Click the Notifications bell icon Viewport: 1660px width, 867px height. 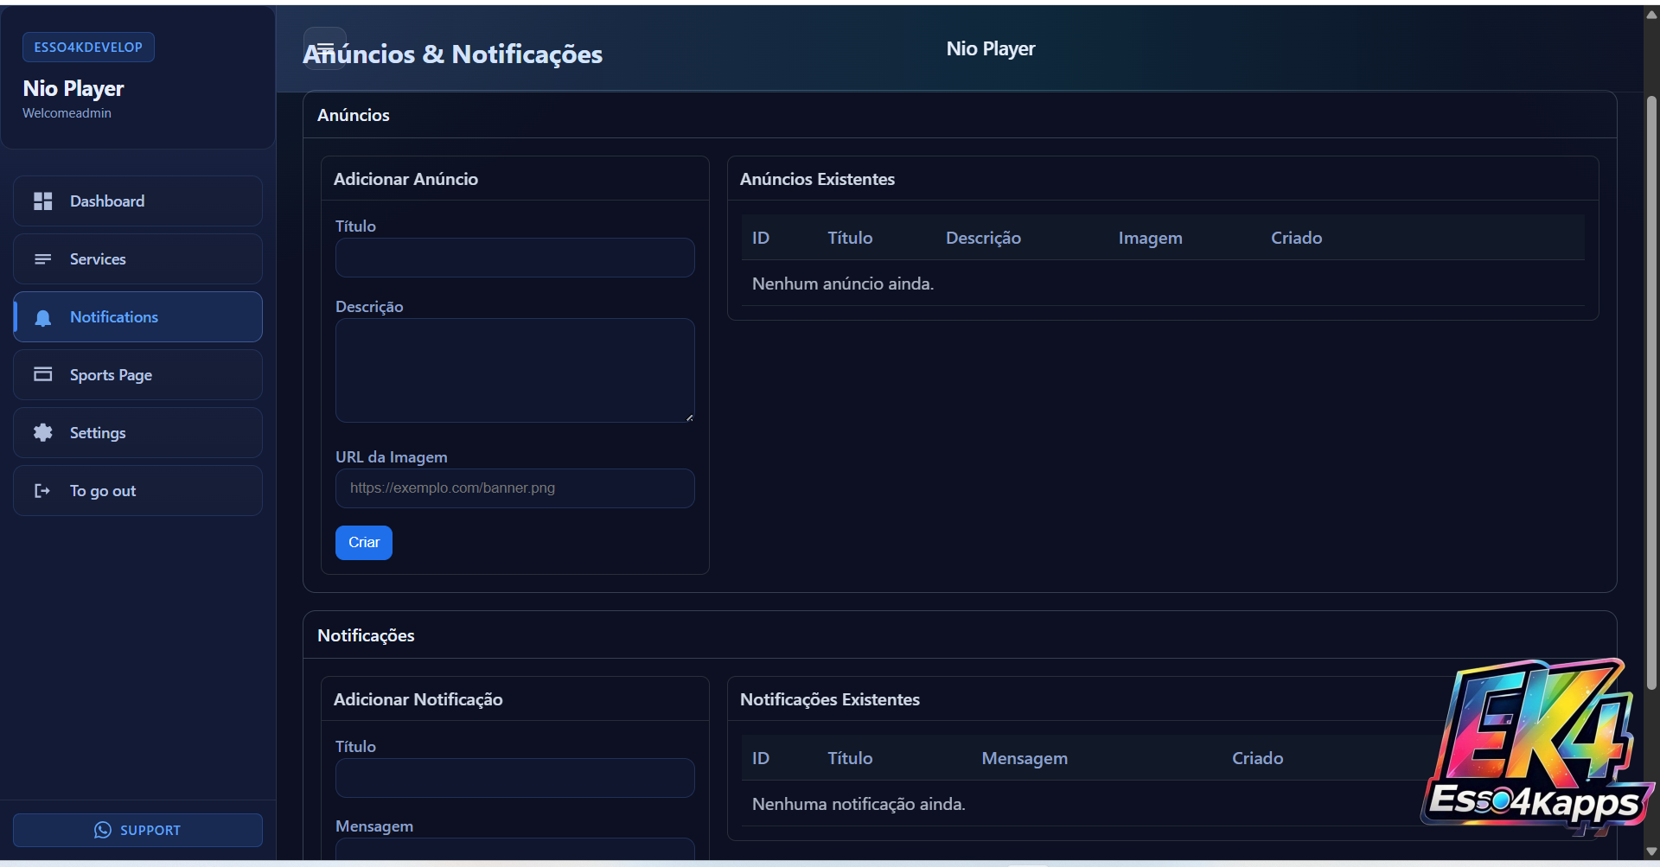coord(42,318)
